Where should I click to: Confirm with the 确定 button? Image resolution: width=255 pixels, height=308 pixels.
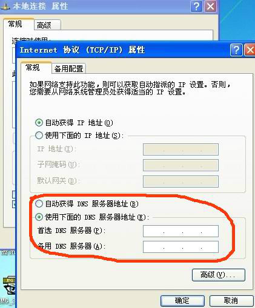tap(182, 301)
